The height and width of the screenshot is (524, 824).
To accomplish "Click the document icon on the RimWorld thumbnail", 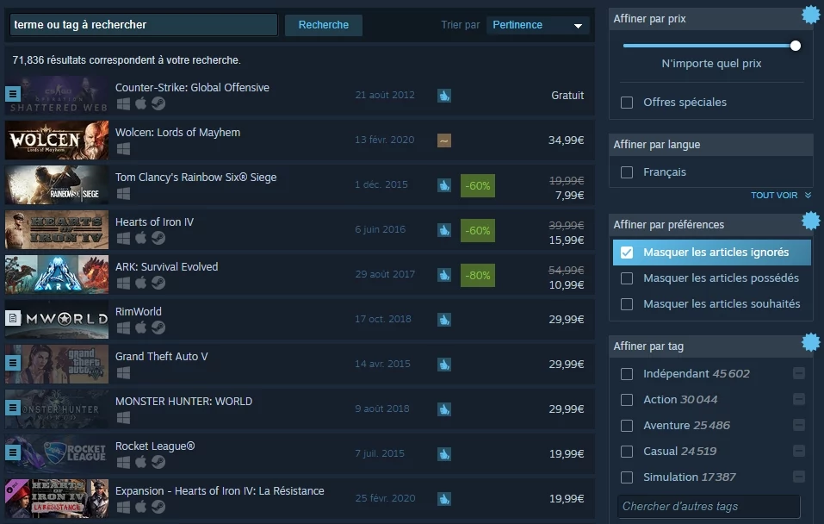I will pyautogui.click(x=13, y=318).
